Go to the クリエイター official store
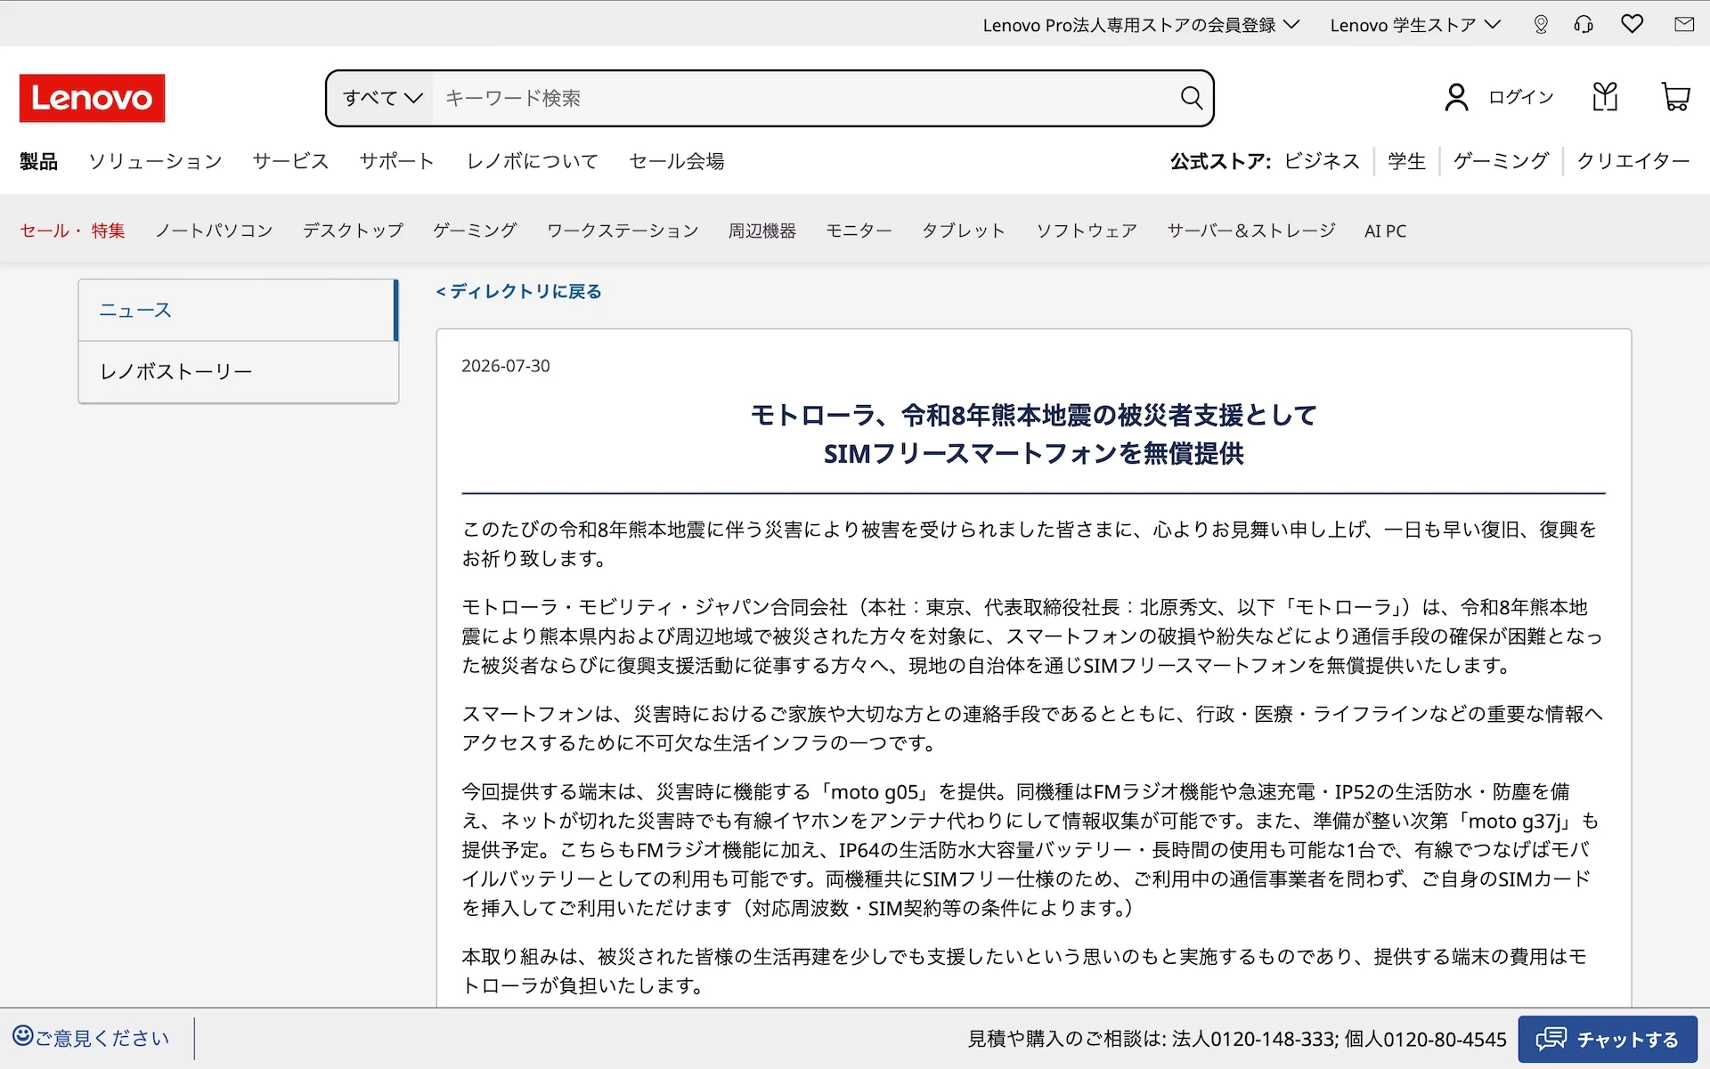This screenshot has width=1710, height=1069. click(1633, 161)
